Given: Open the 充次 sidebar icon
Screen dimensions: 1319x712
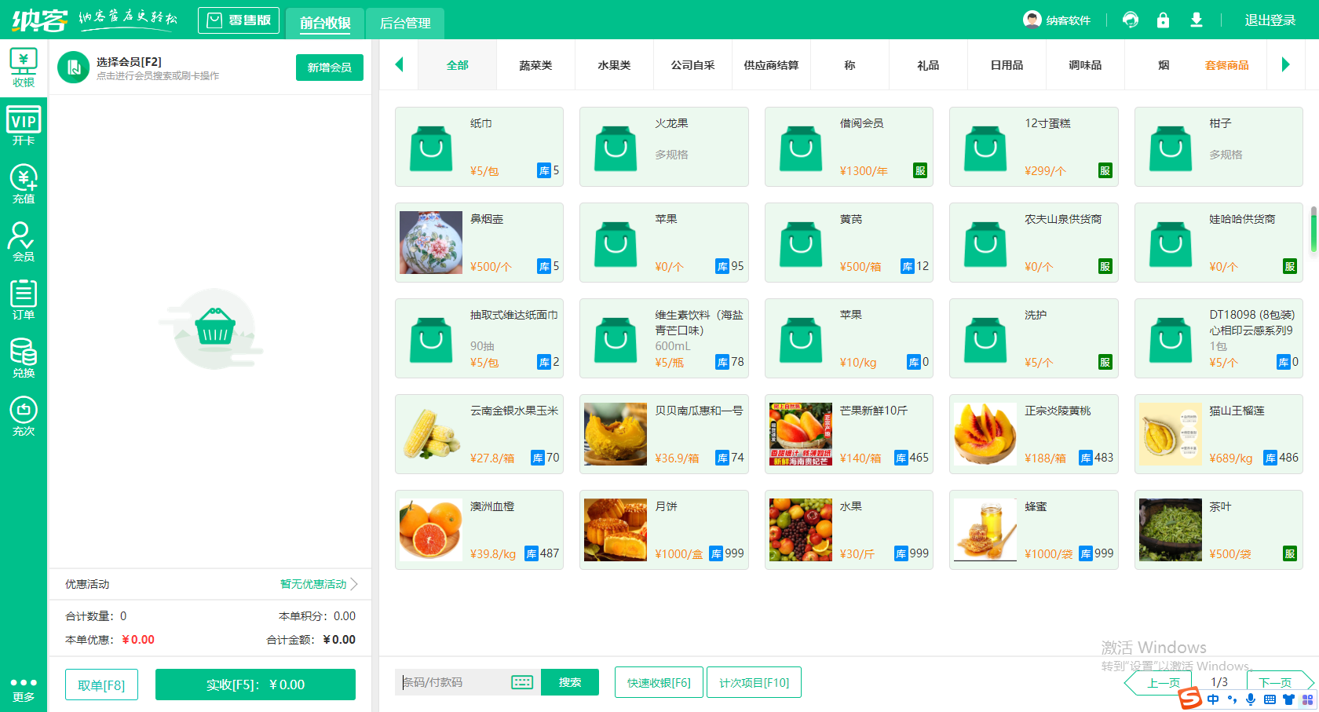Looking at the screenshot, I should tap(24, 416).
